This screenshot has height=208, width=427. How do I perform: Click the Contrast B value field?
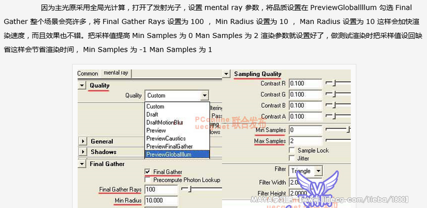[306, 106]
